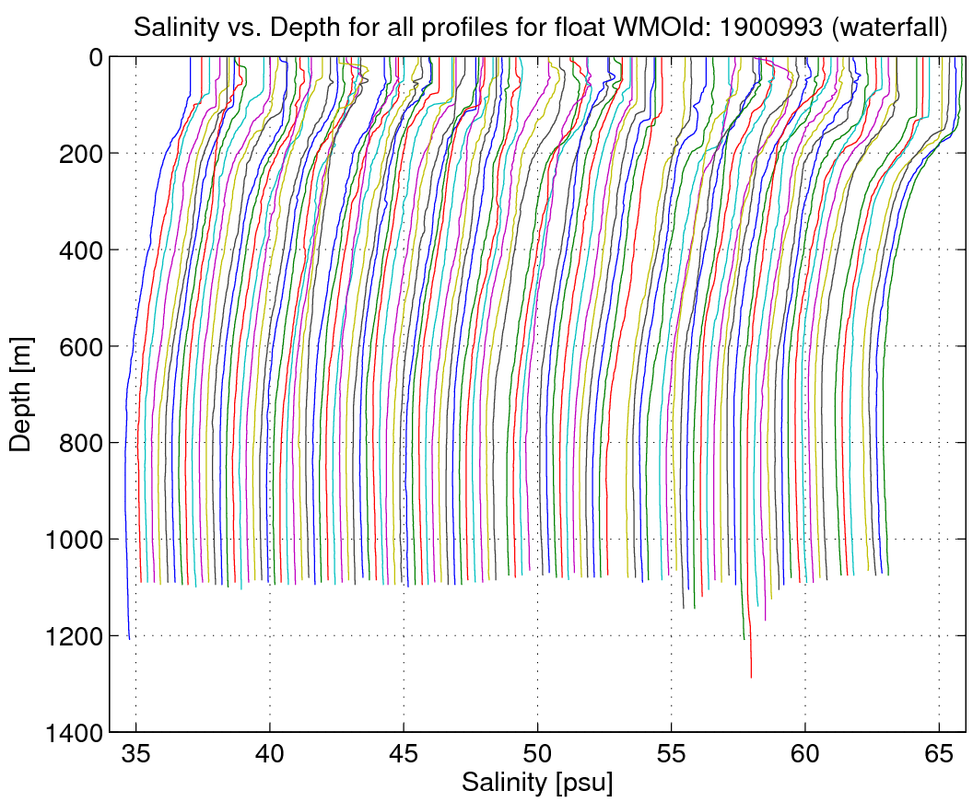Select the depth tick label "1200"

75,636
